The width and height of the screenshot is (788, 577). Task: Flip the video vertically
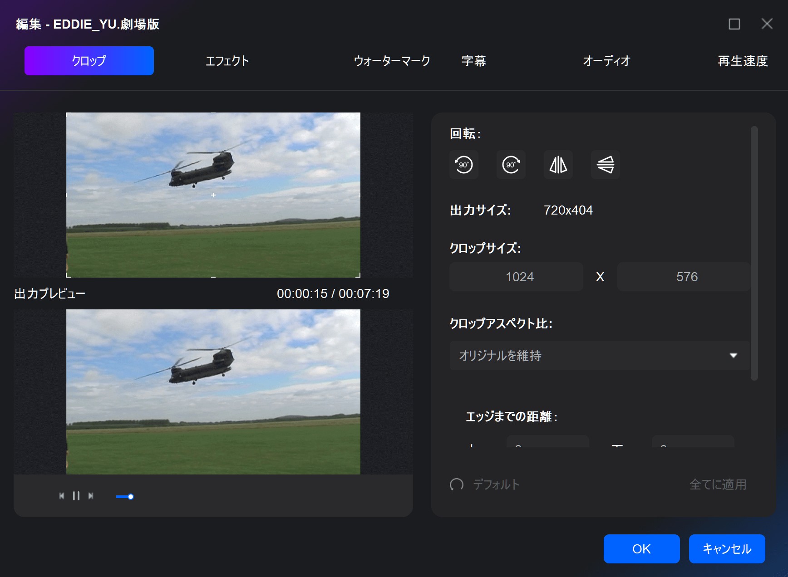605,165
